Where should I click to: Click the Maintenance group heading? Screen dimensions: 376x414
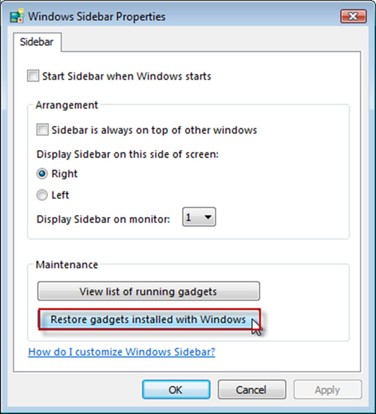tap(67, 264)
